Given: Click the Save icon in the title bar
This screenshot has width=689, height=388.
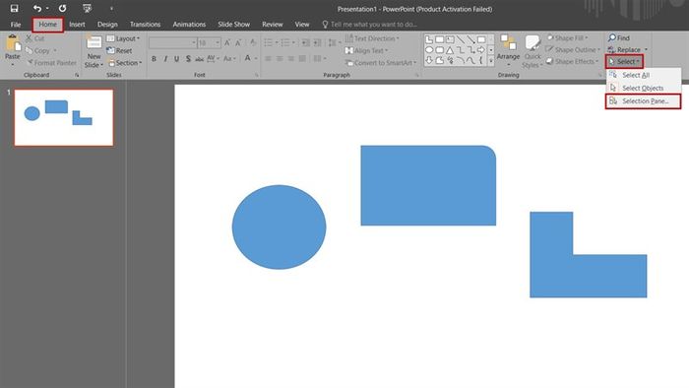Looking at the screenshot, I should coord(14,8).
